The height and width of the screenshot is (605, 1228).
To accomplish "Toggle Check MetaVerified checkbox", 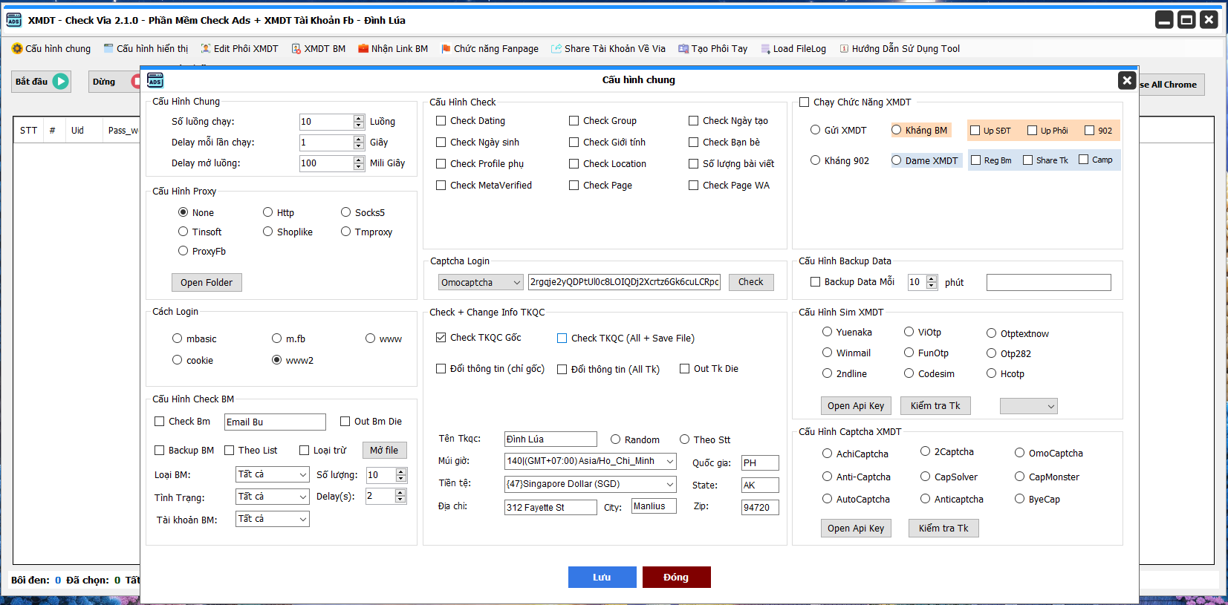I will (441, 185).
